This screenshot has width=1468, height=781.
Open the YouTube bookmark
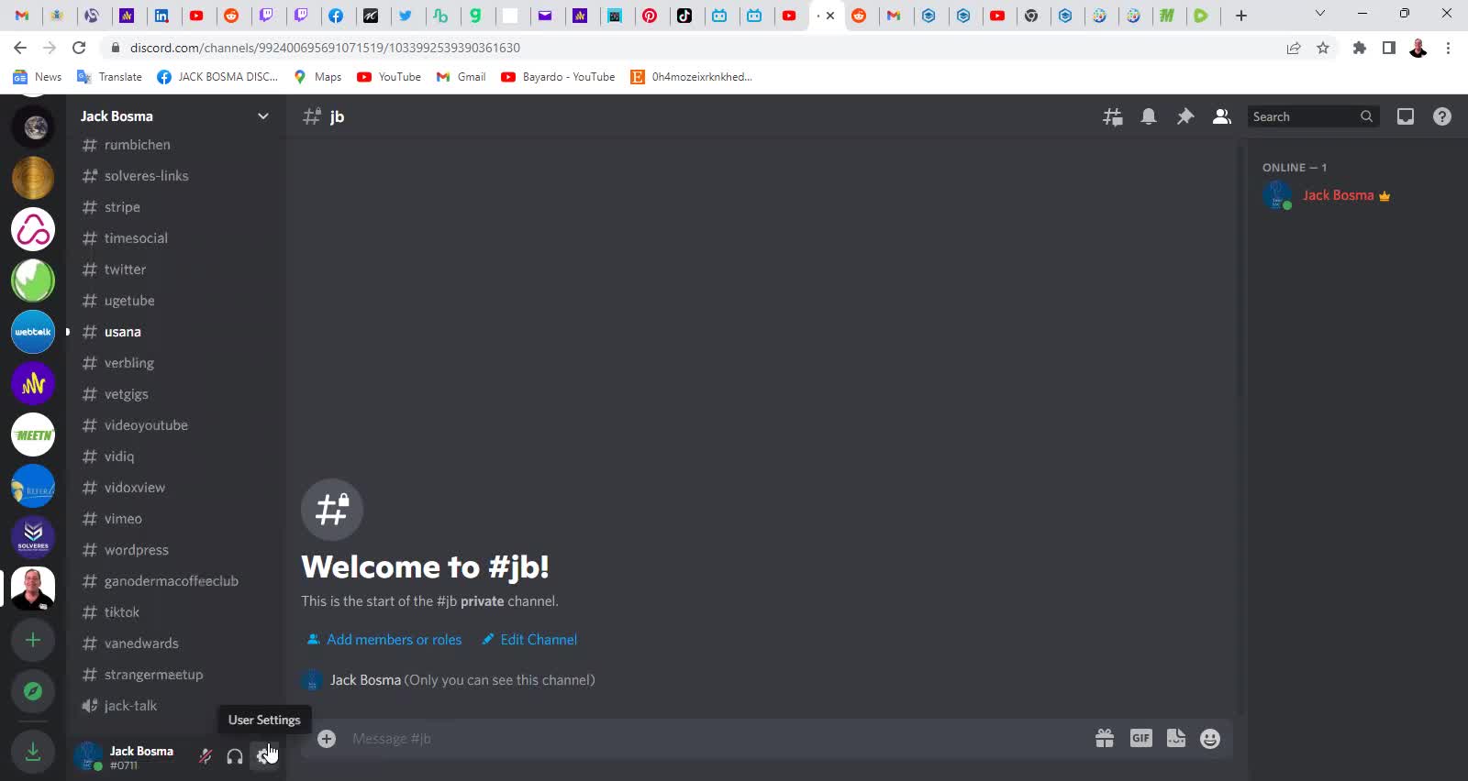click(x=389, y=77)
